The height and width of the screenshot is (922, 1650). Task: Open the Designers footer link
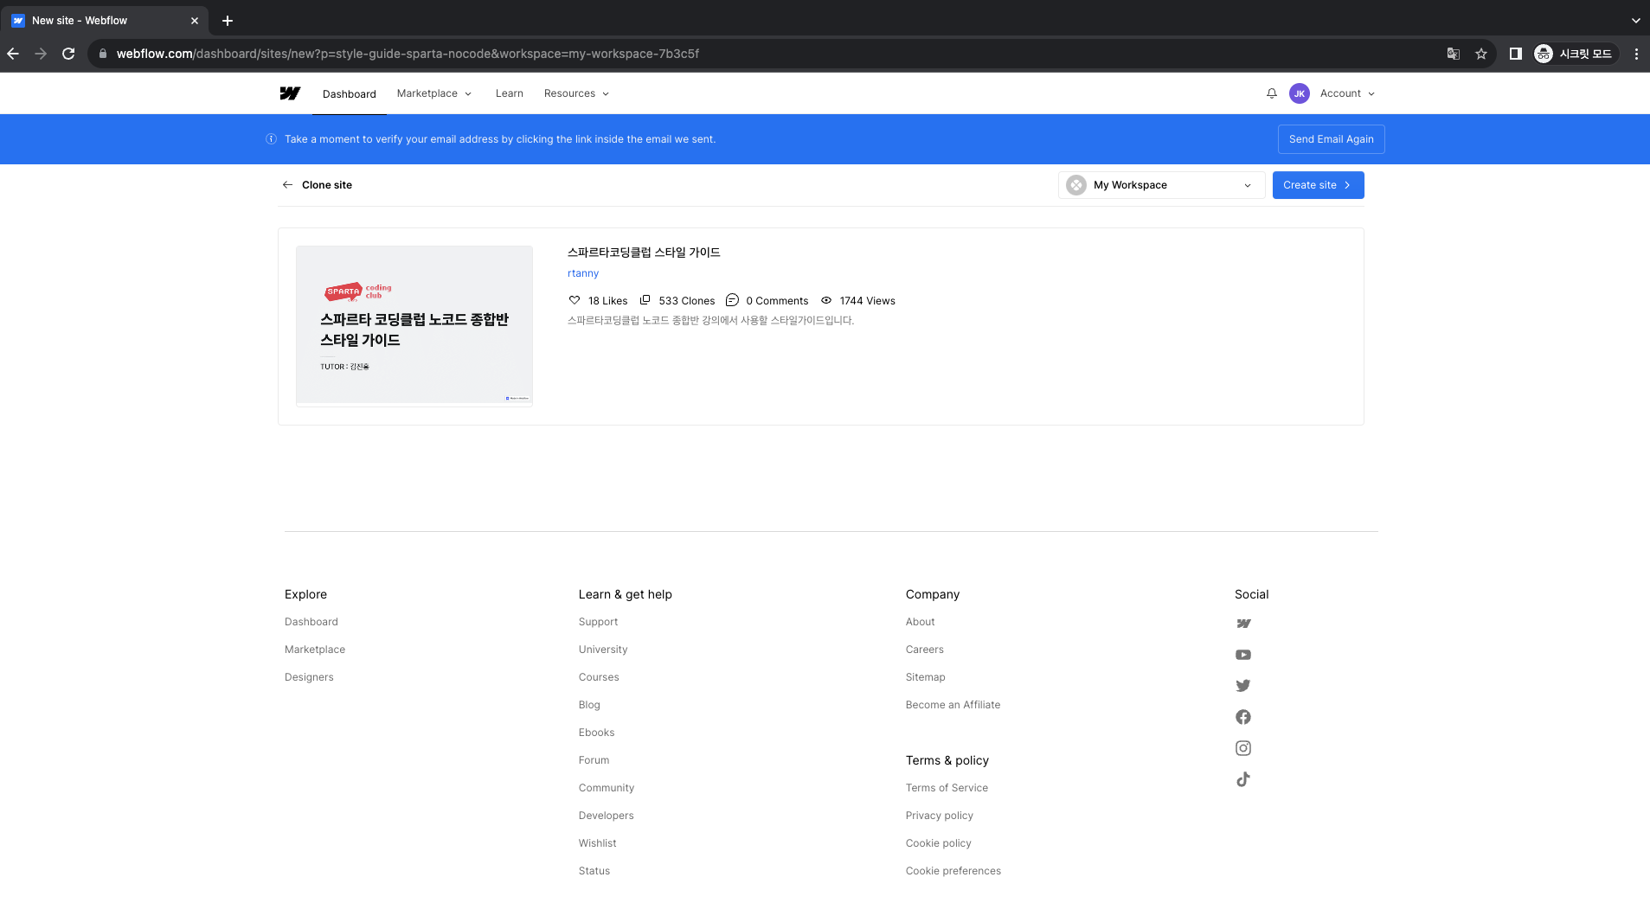pos(309,677)
